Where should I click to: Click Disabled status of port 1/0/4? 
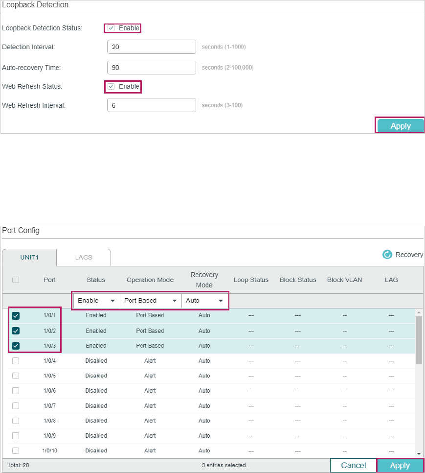[x=96, y=361]
